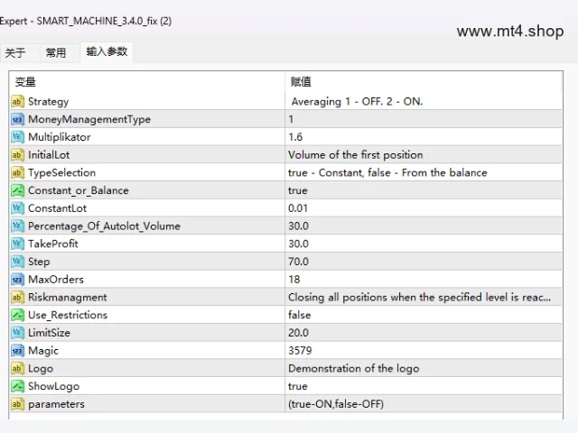Select the LimitSize variable name
578x433 pixels.
pos(49,333)
